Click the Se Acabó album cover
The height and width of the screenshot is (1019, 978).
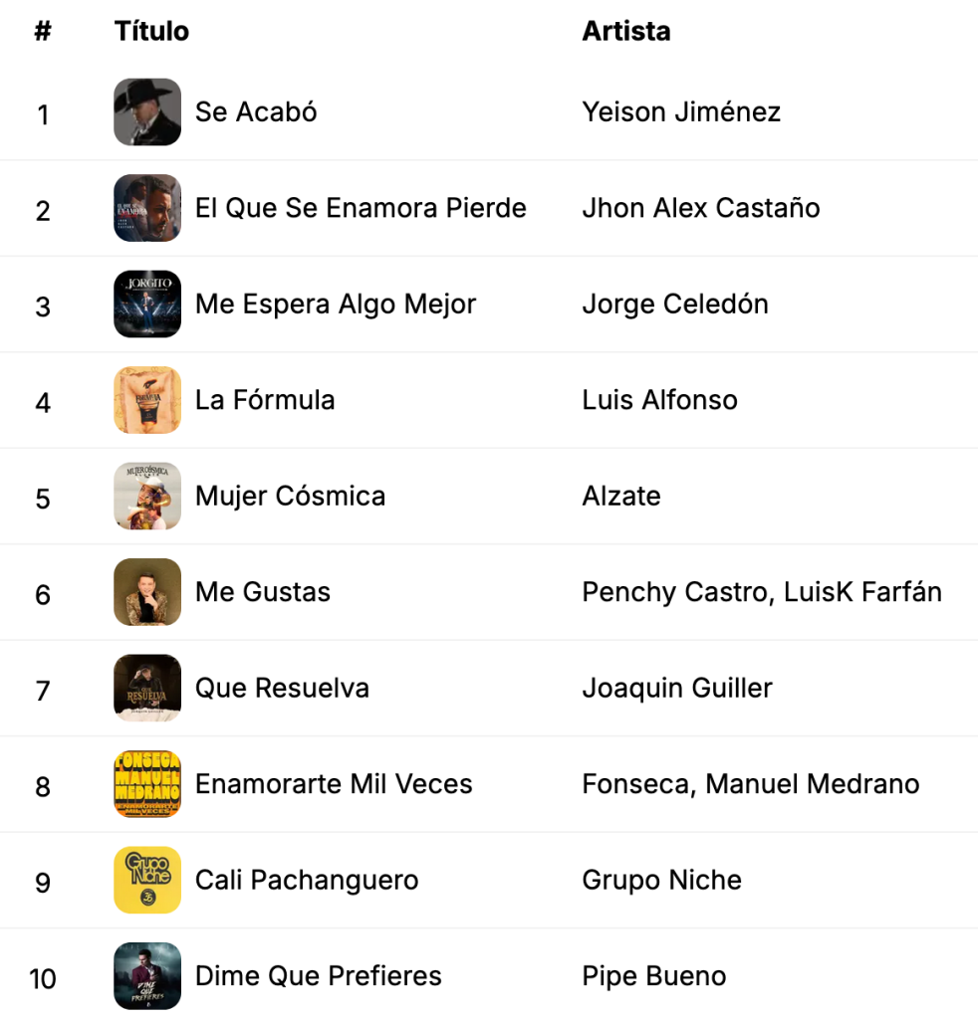147,112
